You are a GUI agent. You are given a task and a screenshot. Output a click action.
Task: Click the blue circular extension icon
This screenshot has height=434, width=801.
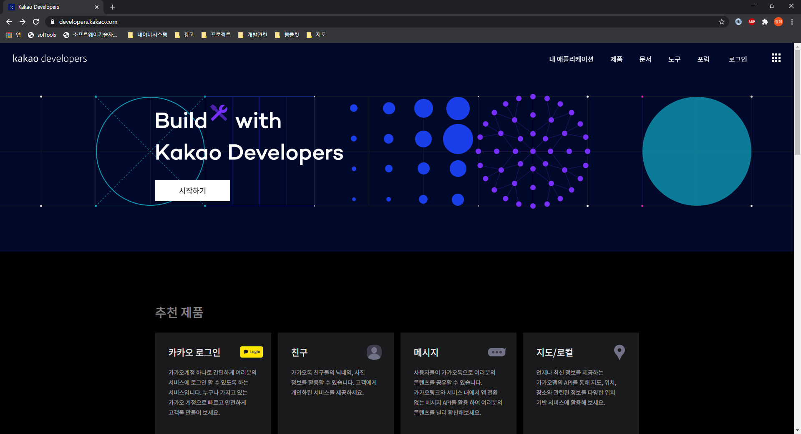coord(738,22)
